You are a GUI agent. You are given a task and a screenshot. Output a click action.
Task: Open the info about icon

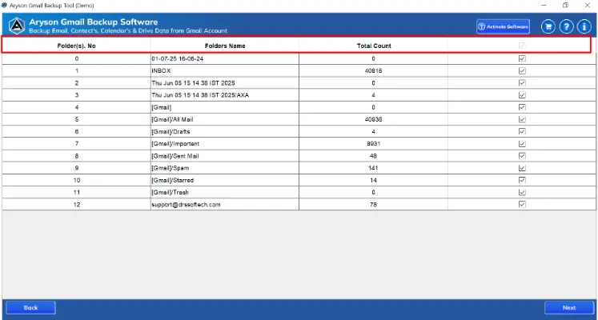tap(584, 26)
